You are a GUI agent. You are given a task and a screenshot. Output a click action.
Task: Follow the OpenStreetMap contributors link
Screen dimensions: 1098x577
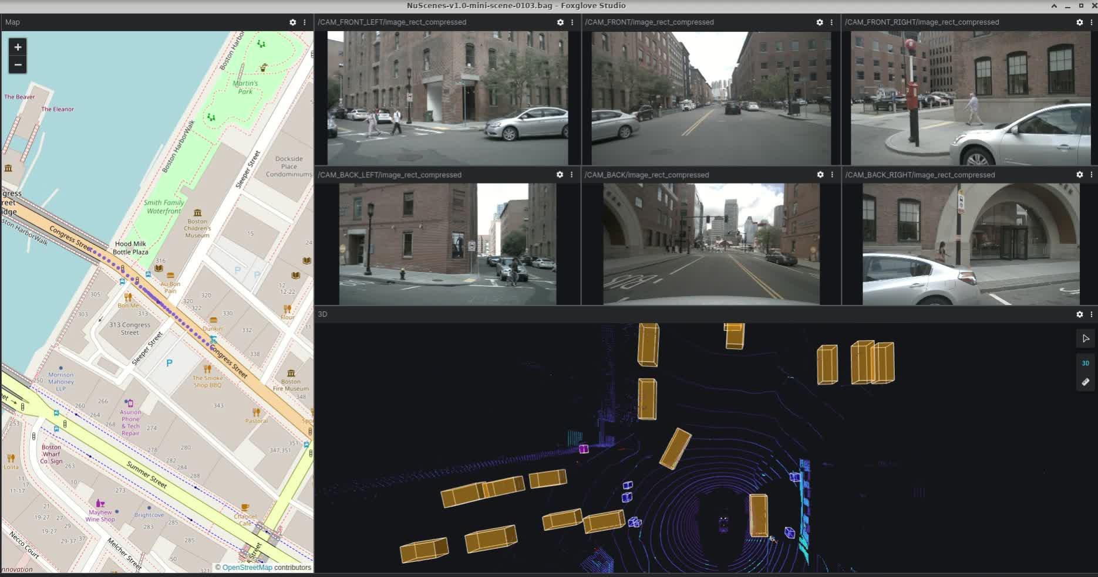pyautogui.click(x=247, y=568)
